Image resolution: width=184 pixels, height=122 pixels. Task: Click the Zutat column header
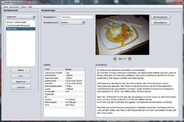click(x=54, y=69)
